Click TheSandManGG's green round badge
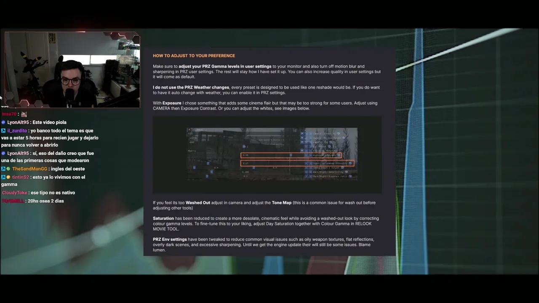This screenshot has width=539, height=303. 8,169
